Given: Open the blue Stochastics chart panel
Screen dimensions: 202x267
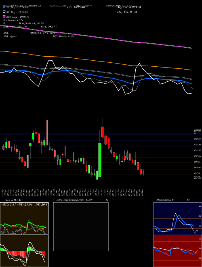Looking at the screenshot, I should coord(177,218).
